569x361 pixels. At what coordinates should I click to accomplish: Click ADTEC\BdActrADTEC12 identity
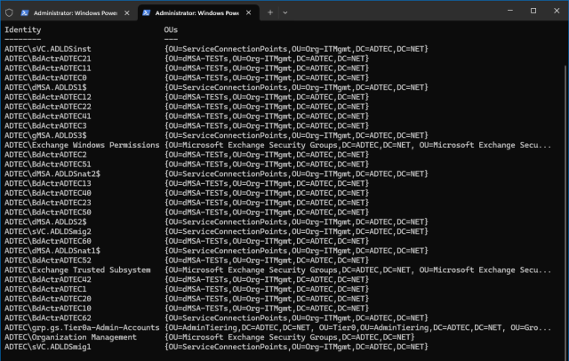47,97
